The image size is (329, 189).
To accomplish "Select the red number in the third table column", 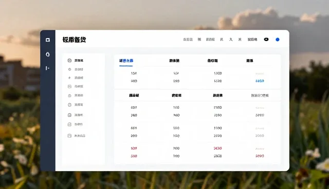I will [217, 148].
